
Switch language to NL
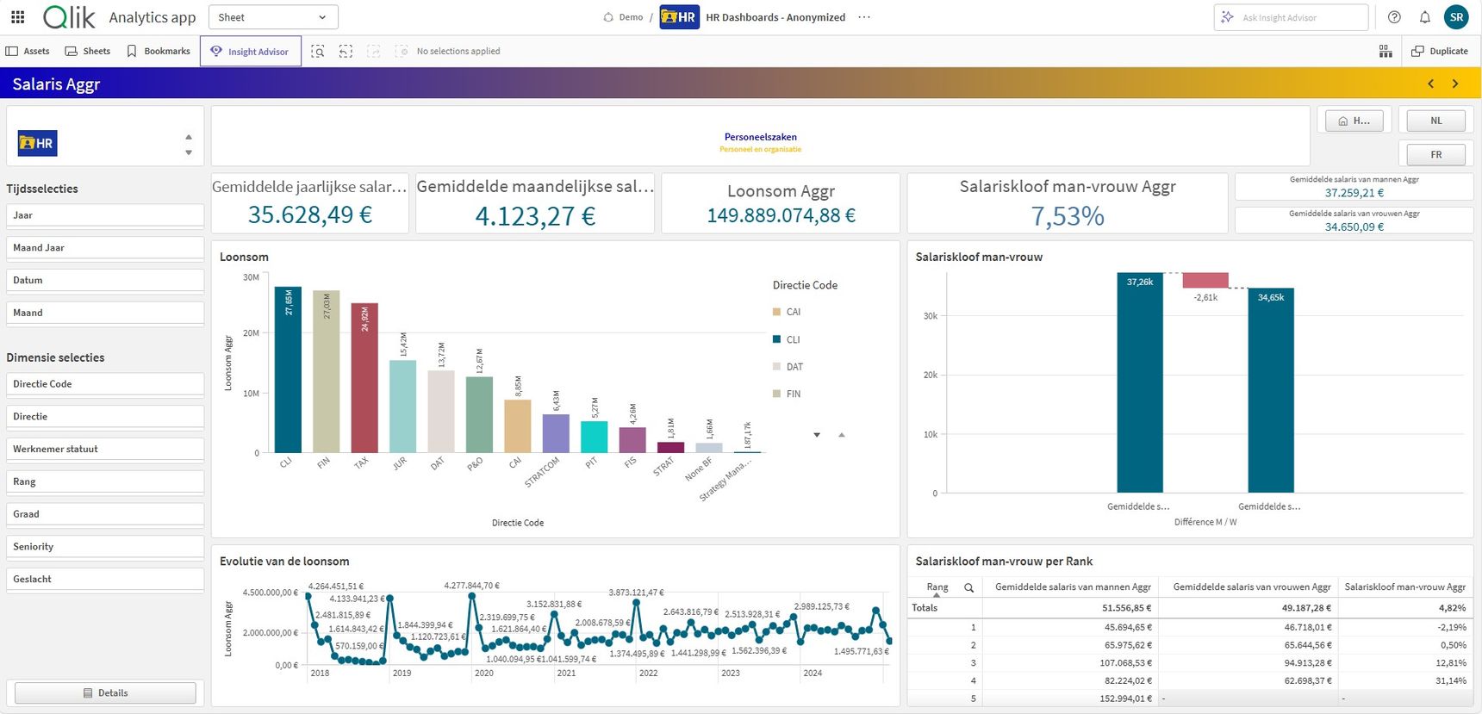click(x=1435, y=121)
